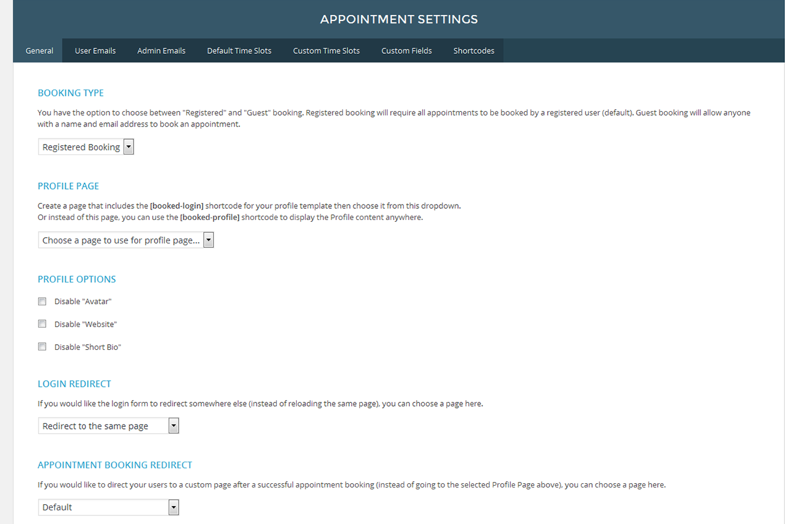Select the Default Time Slots tab
Viewport: 785px width, 524px height.
tap(239, 51)
